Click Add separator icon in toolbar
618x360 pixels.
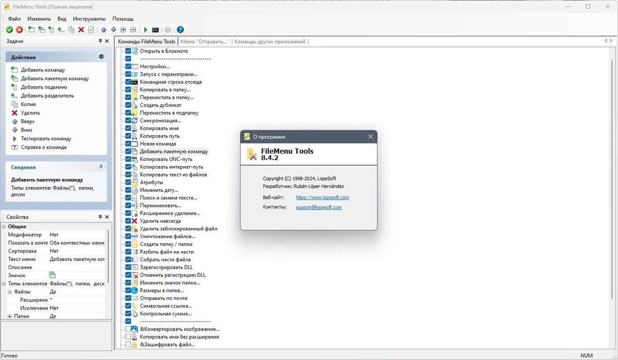tap(61, 30)
